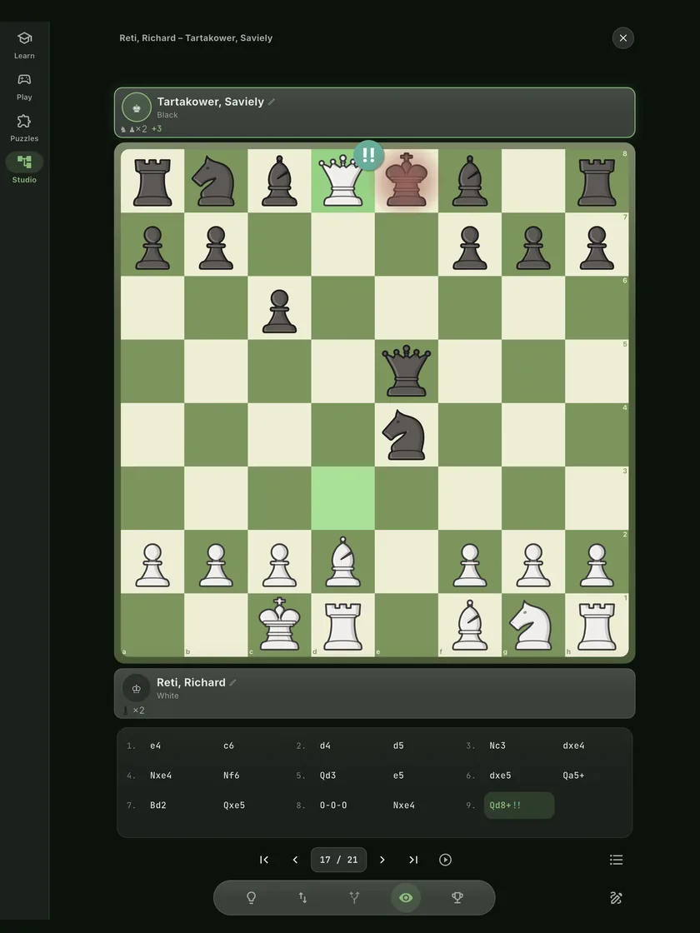700x933 pixels.
Task: Click the white bishop on d2
Action: point(342,561)
